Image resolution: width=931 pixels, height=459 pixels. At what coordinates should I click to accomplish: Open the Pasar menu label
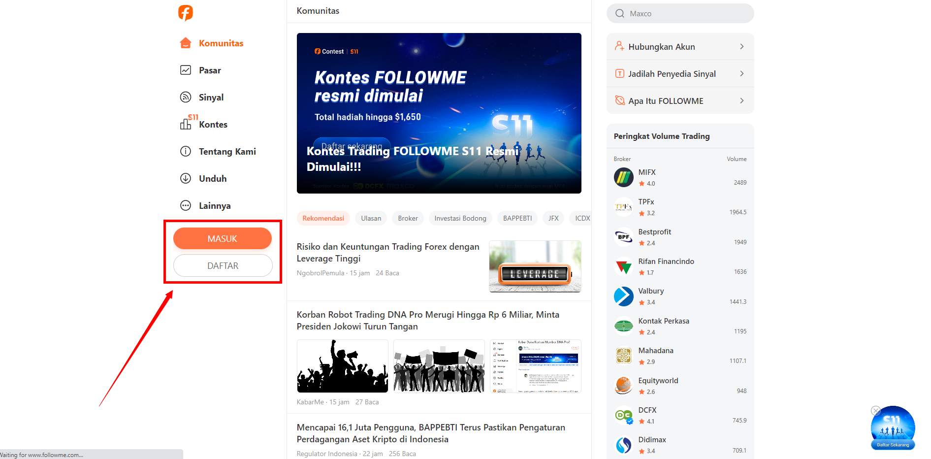pyautogui.click(x=210, y=70)
